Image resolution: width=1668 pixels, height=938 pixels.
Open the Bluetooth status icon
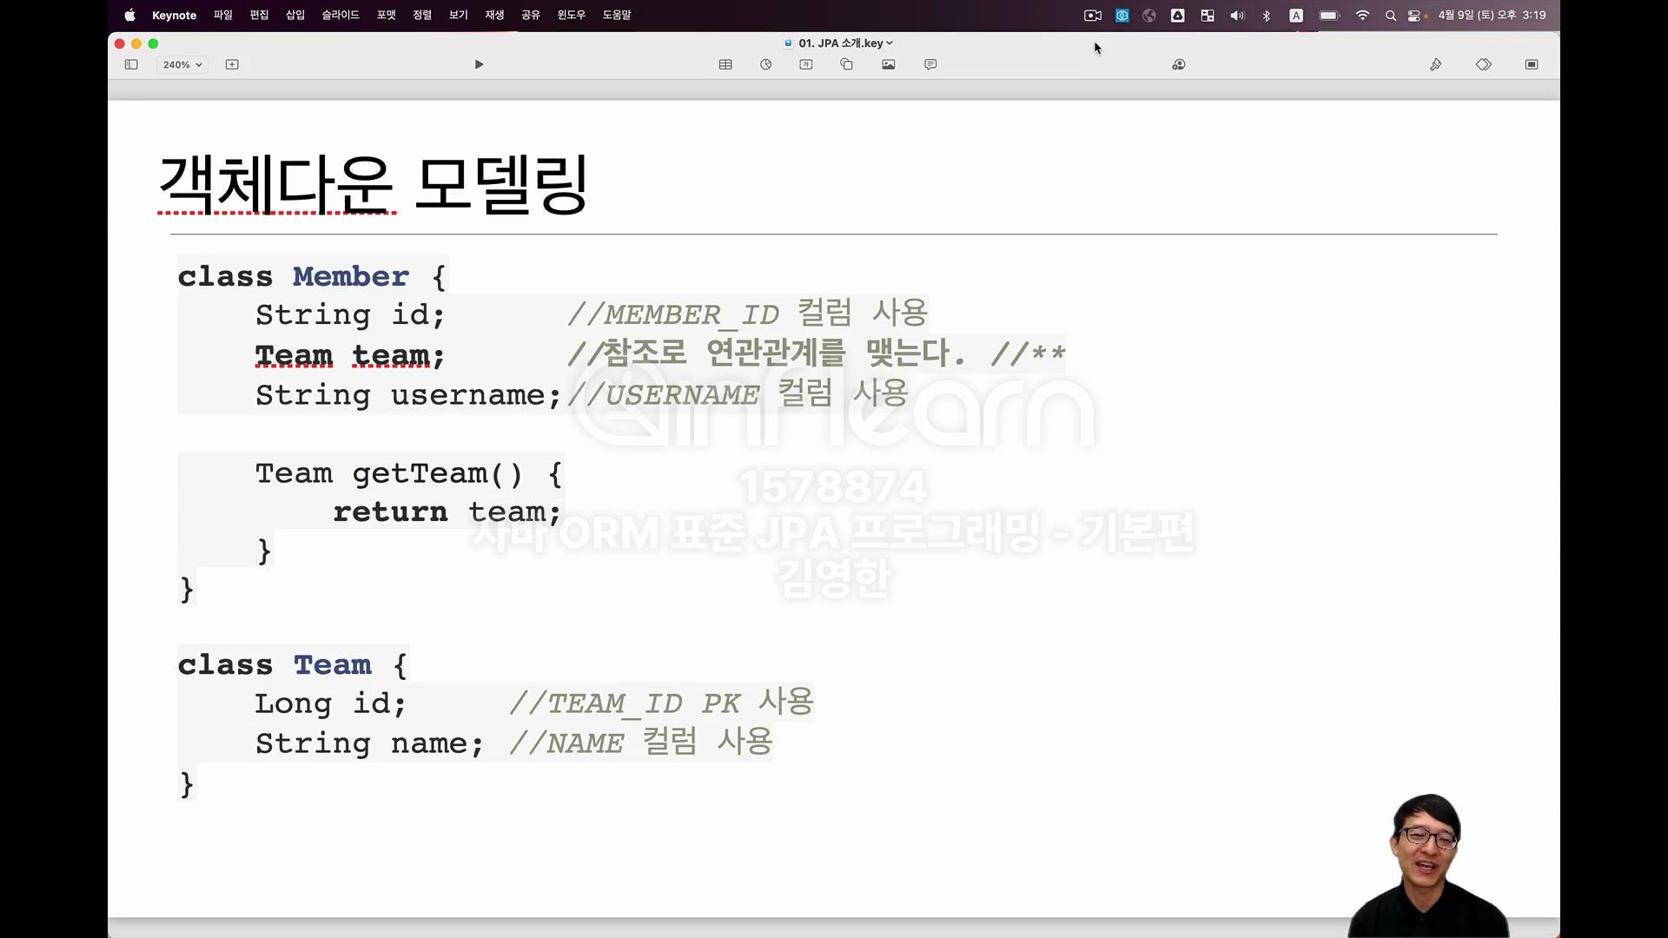click(1267, 15)
